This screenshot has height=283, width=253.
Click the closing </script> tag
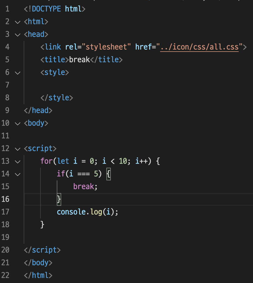point(42,250)
